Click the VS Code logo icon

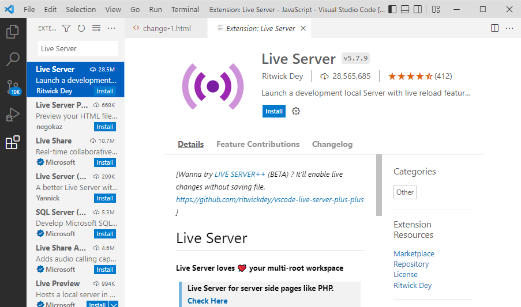point(9,9)
